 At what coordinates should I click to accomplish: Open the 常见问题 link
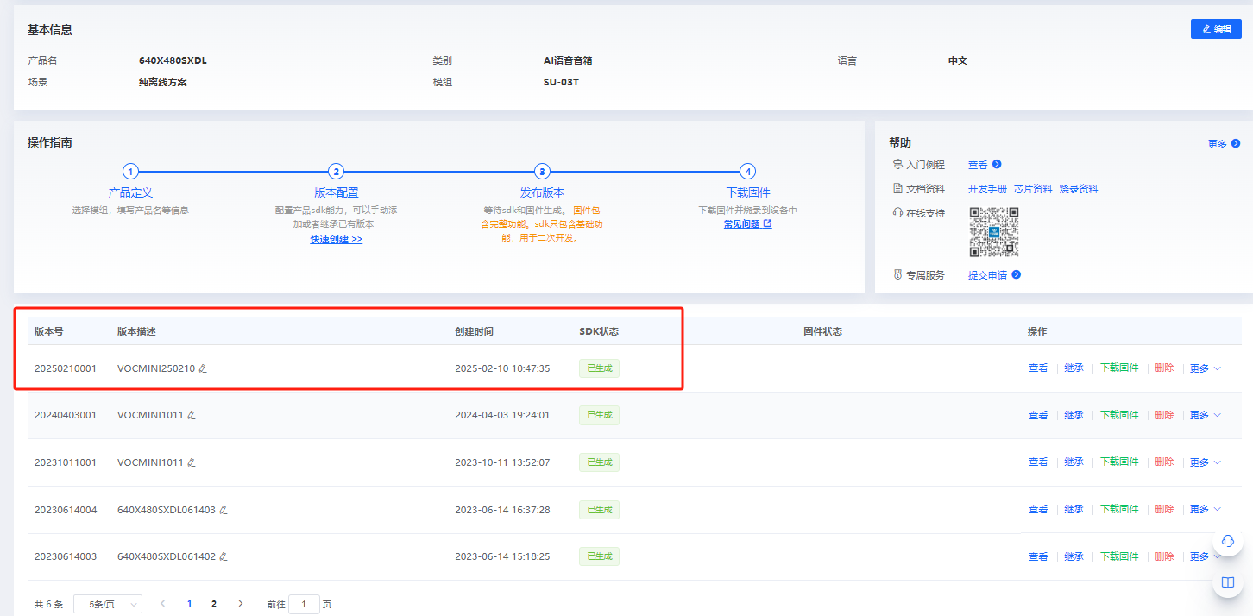coord(747,224)
